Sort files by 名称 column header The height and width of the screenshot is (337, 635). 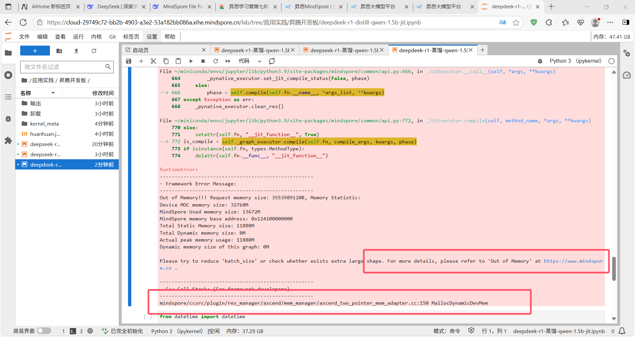(x=26, y=93)
